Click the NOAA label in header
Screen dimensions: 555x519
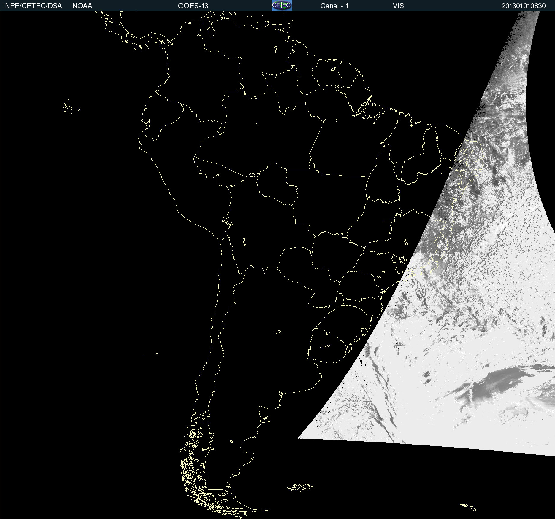pyautogui.click(x=82, y=6)
